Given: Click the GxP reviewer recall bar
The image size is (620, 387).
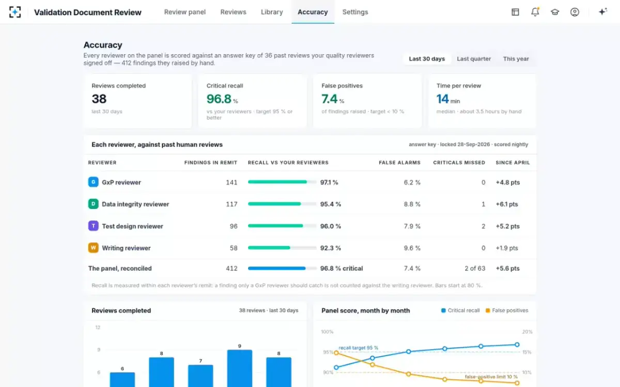Looking at the screenshot, I should click(282, 182).
